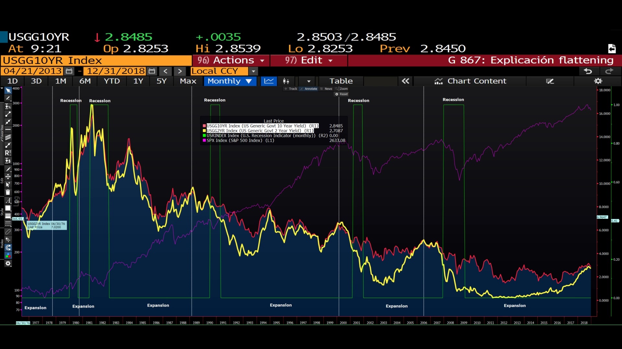Open Chart Content panel
Image resolution: width=622 pixels, height=349 pixels.
click(470, 81)
